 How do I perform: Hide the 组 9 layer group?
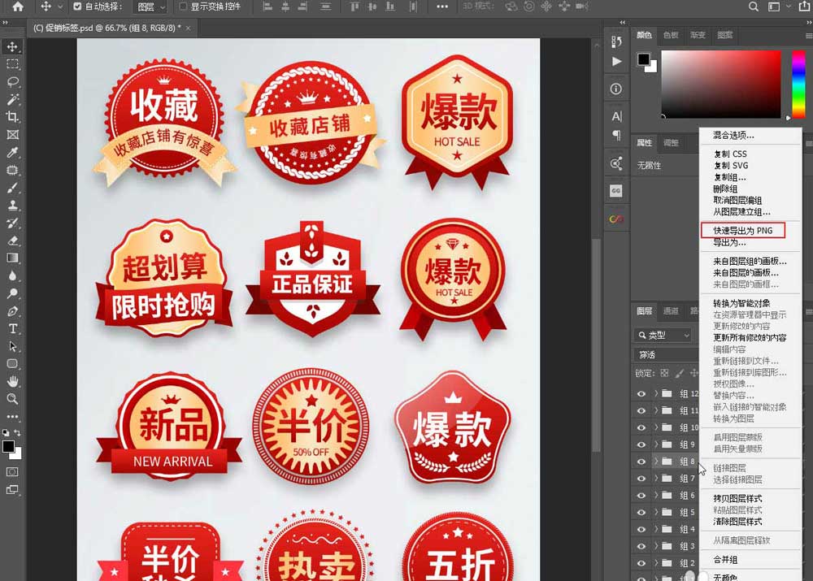[x=641, y=444]
